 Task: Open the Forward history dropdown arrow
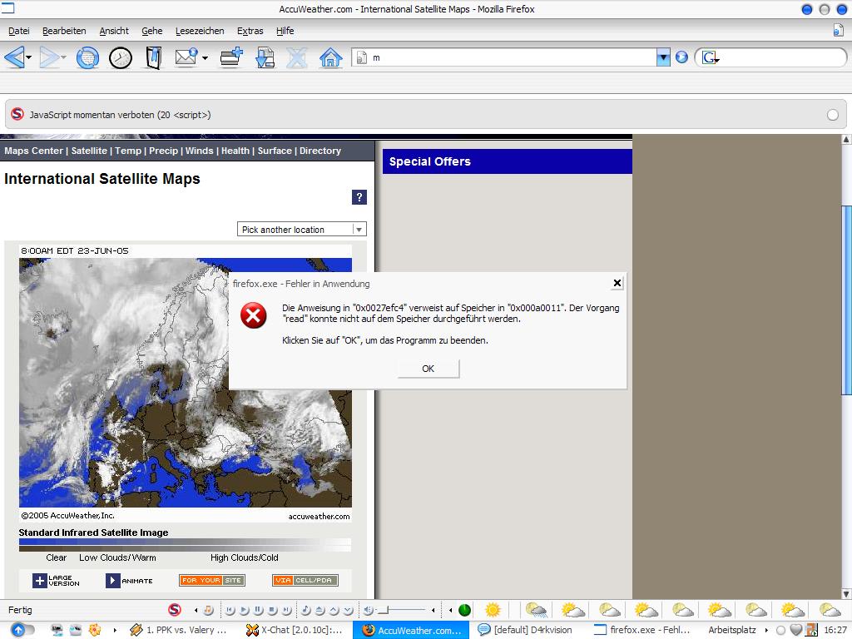(63, 57)
